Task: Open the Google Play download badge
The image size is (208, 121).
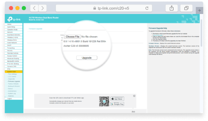Action: (117, 104)
